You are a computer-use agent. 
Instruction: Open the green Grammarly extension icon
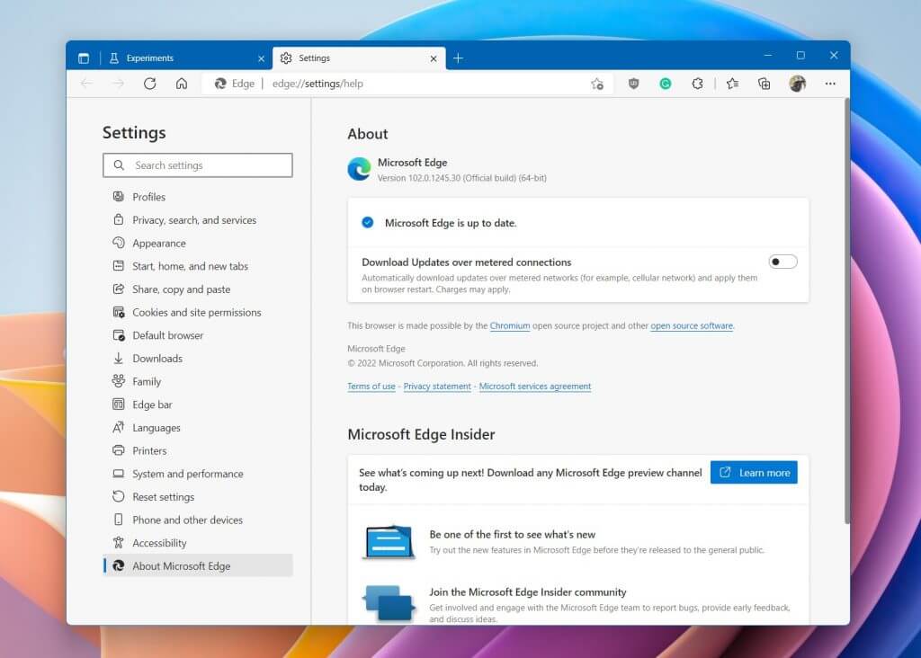(x=665, y=84)
